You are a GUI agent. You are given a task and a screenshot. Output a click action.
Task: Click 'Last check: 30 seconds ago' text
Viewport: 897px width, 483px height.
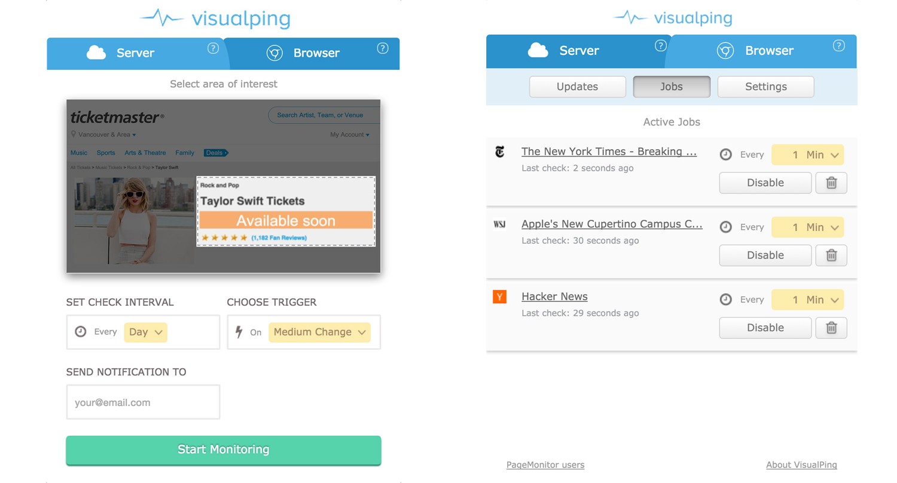[x=580, y=241]
